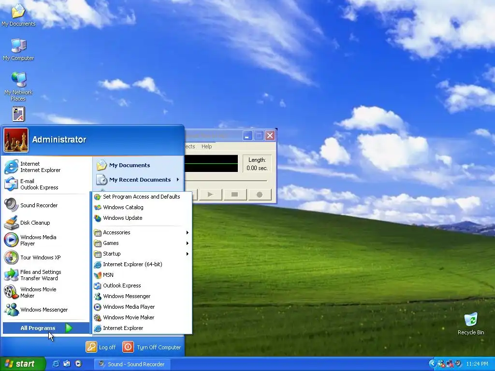Launch Internet Explorer (64-bit) from All Programs
The height and width of the screenshot is (371, 495).
tap(142, 264)
